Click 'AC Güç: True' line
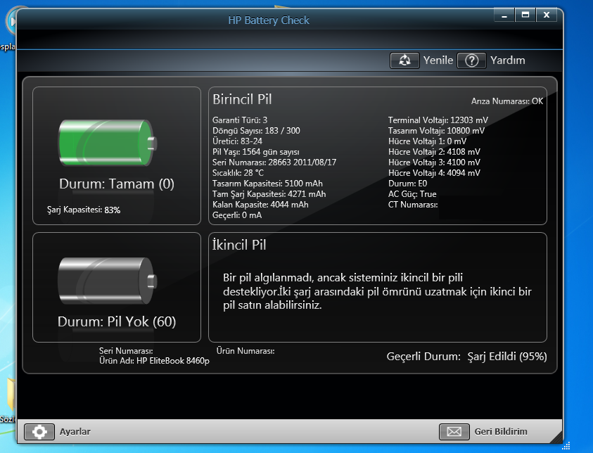The width and height of the screenshot is (593, 453). pyautogui.click(x=412, y=194)
